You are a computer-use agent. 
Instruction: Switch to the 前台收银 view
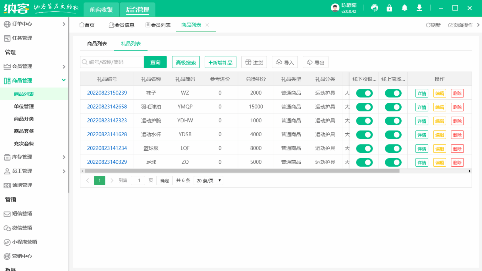101,9
